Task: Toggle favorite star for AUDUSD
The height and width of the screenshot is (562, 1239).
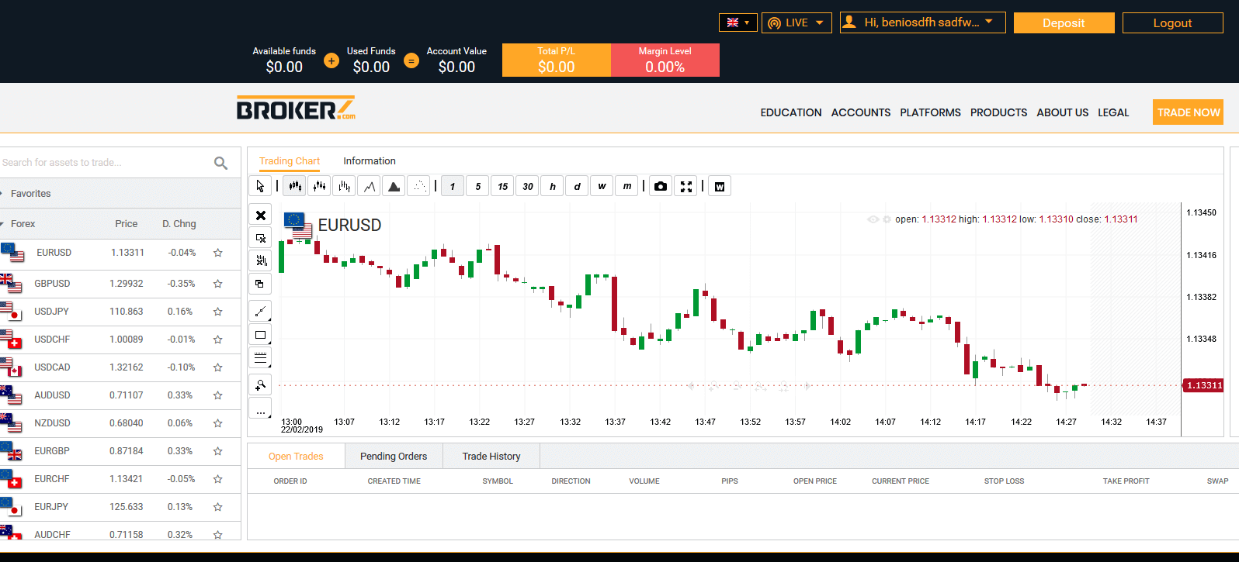Action: tap(218, 395)
